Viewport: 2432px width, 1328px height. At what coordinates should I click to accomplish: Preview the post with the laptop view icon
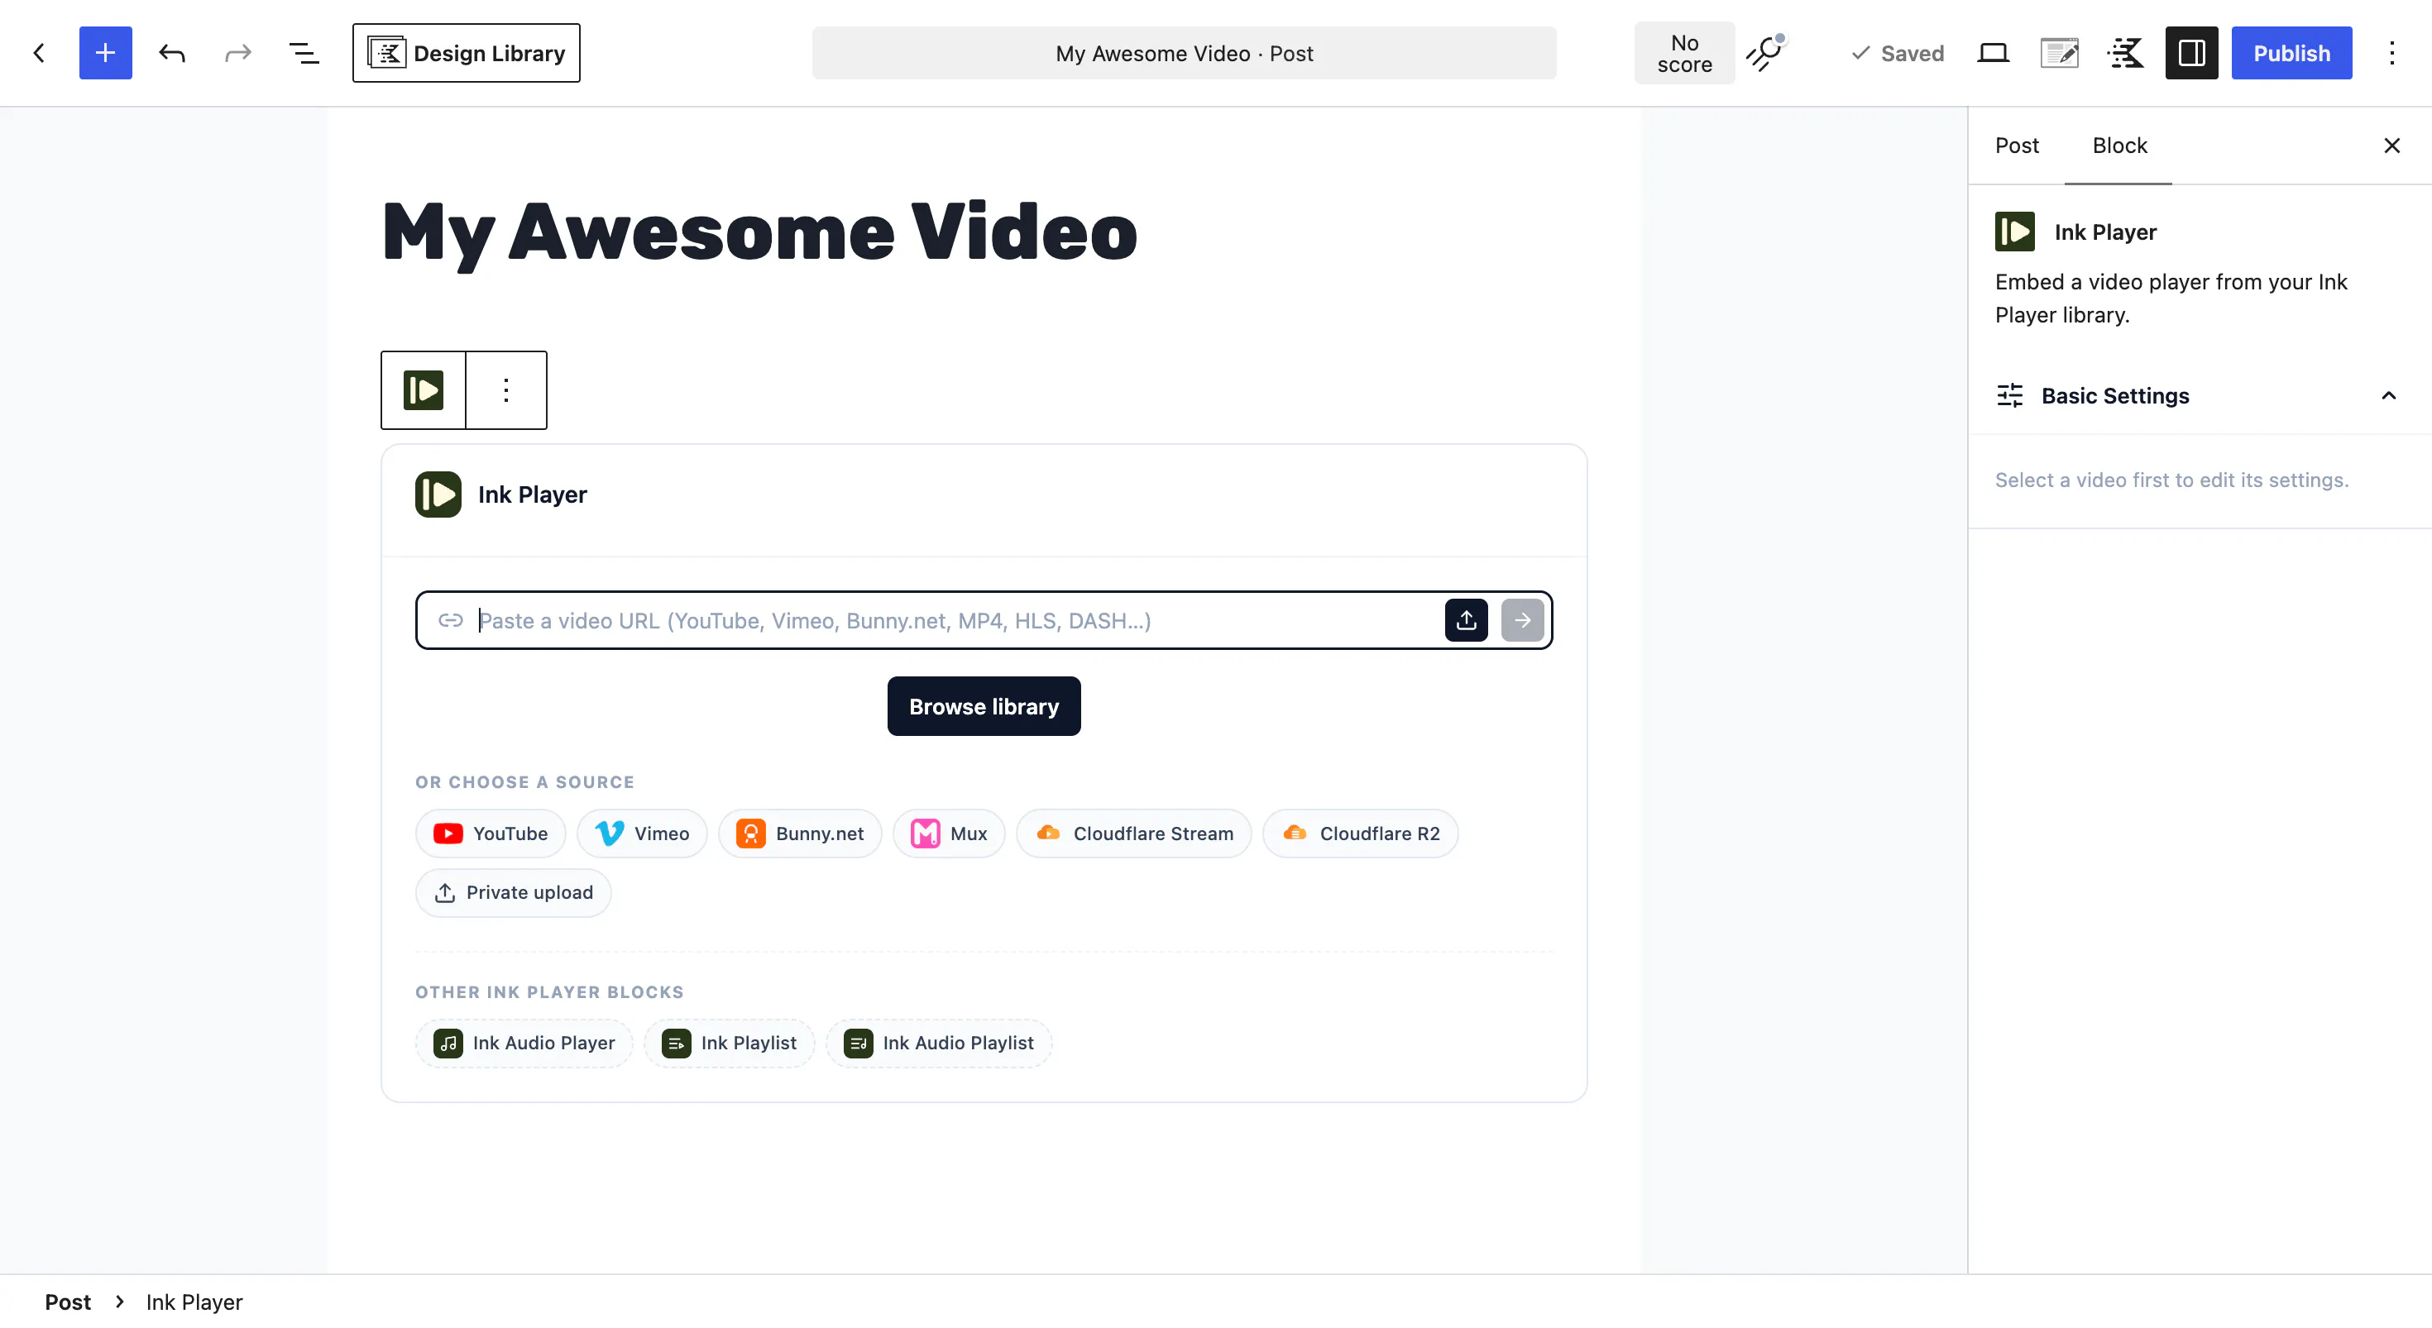[1993, 53]
